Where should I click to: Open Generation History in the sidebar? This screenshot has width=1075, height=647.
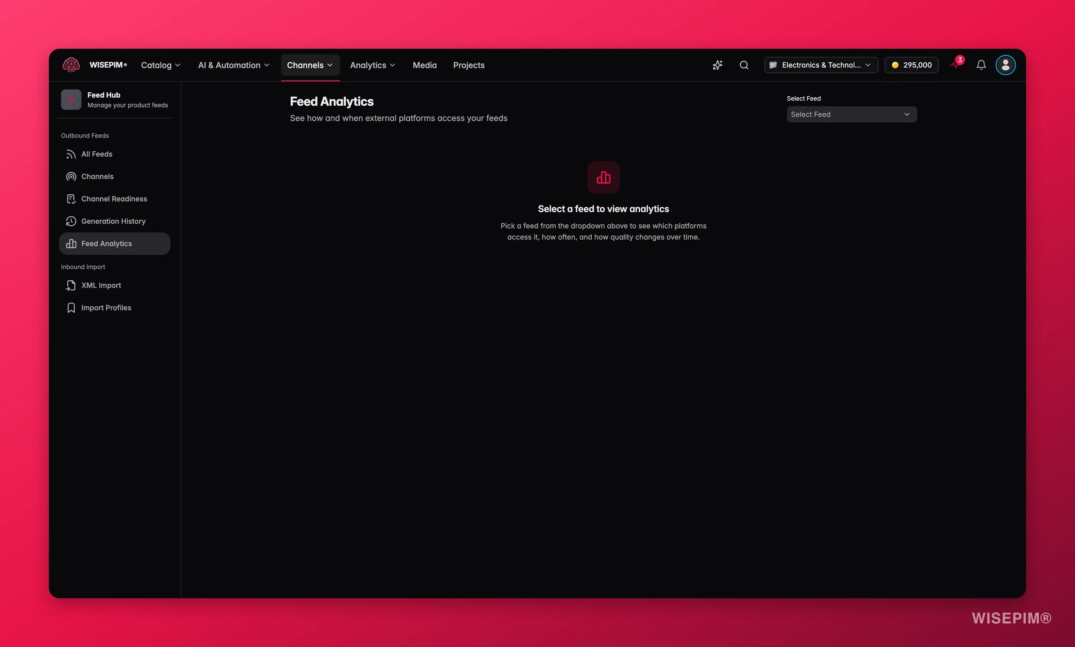[x=115, y=221]
